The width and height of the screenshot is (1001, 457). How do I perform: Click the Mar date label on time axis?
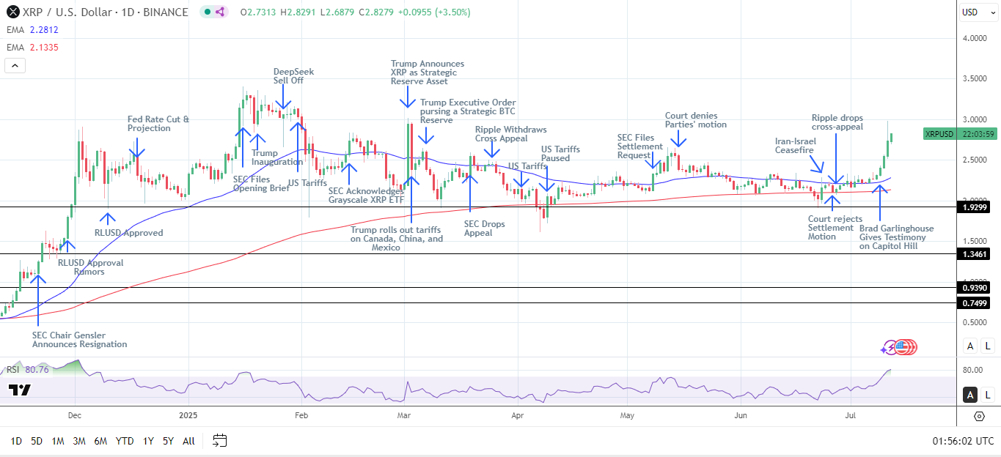pos(403,416)
